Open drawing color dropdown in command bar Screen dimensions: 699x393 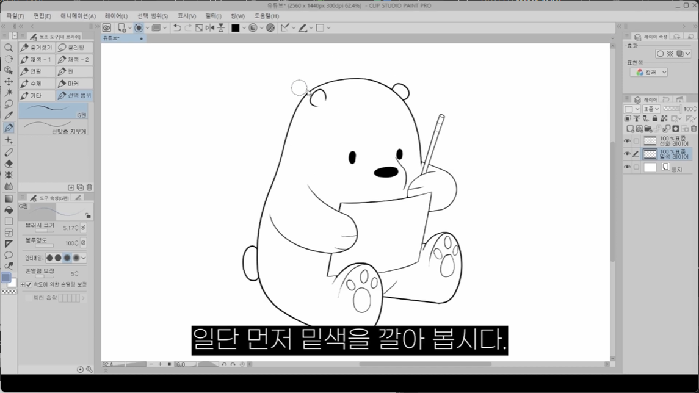coord(244,27)
